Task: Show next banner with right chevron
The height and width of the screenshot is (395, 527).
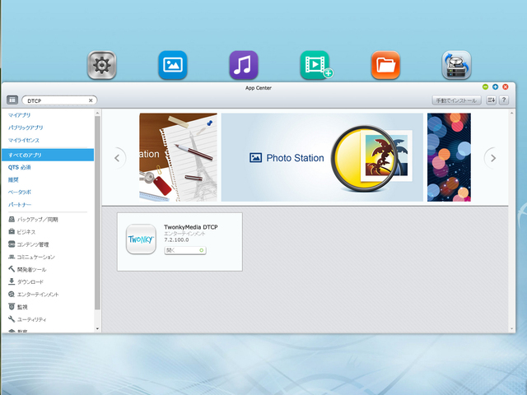Action: [x=492, y=158]
